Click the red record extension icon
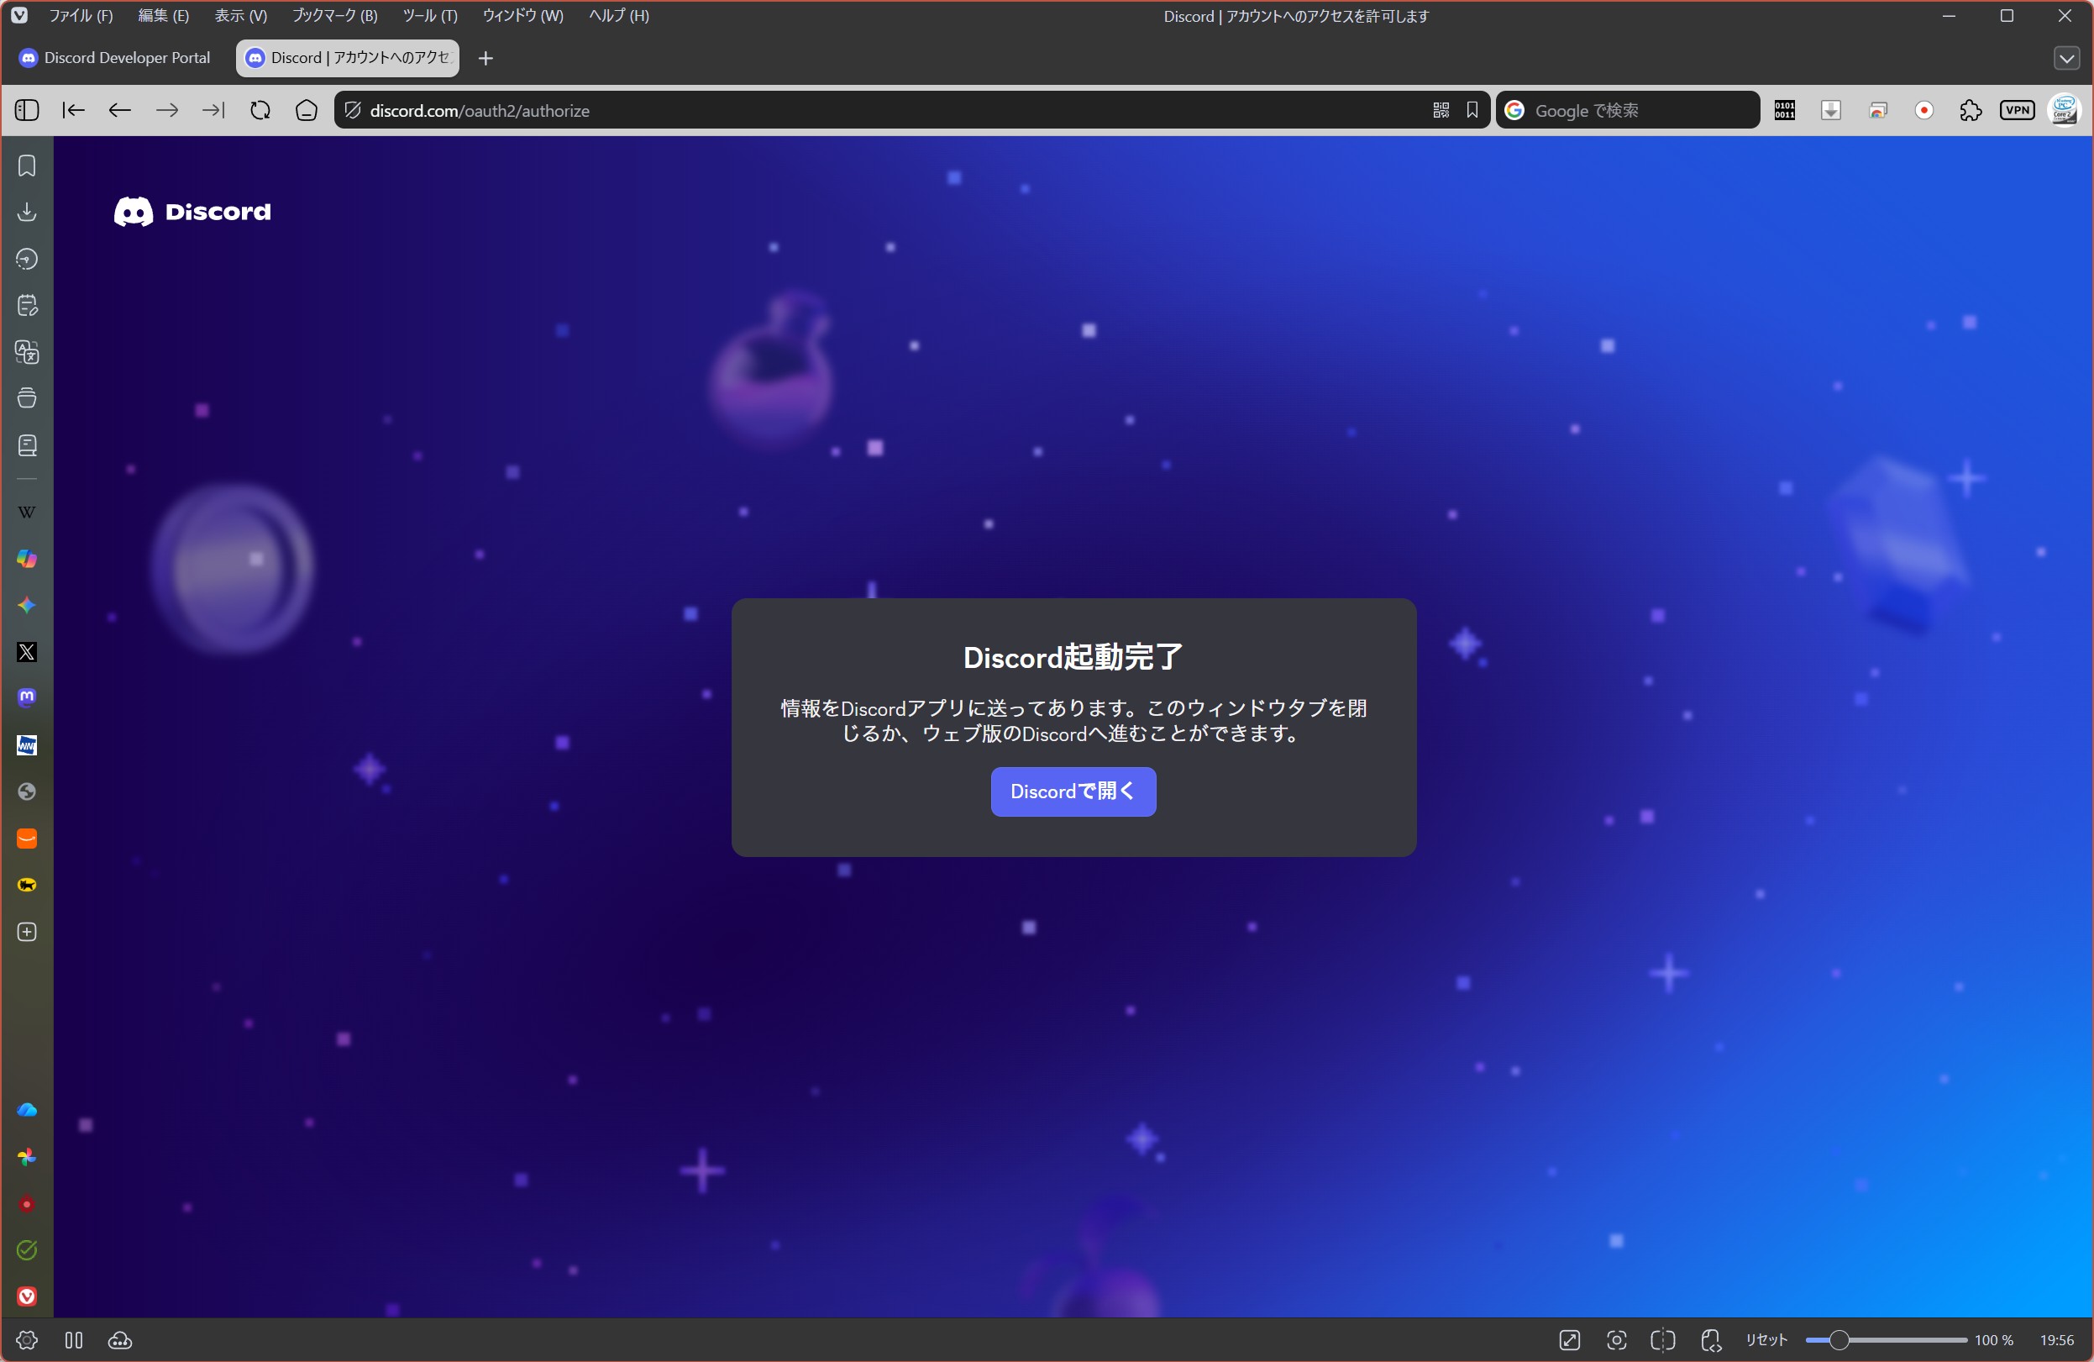This screenshot has height=1362, width=2094. (1924, 110)
